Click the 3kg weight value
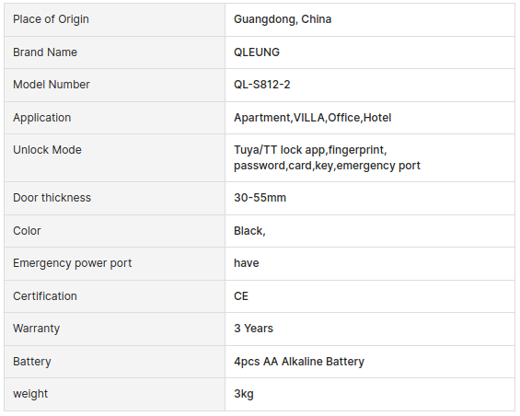This screenshot has width=520, height=416. (x=243, y=394)
